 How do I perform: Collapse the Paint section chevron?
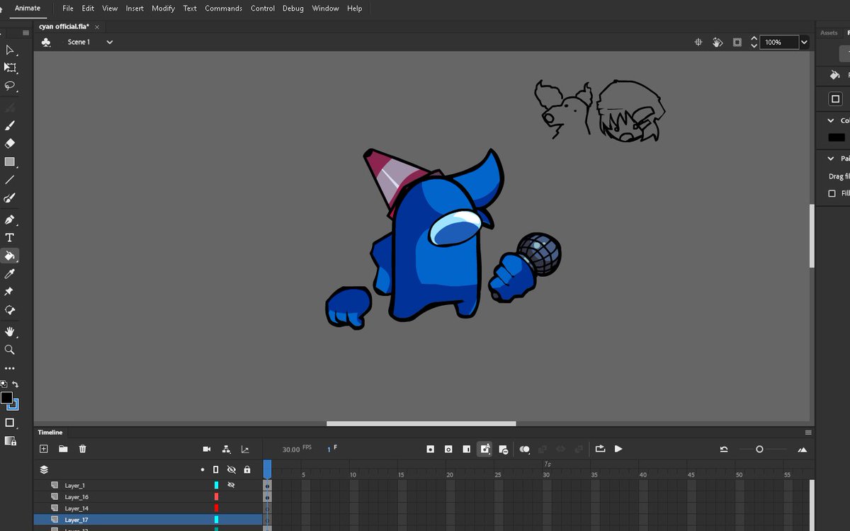[x=831, y=159]
